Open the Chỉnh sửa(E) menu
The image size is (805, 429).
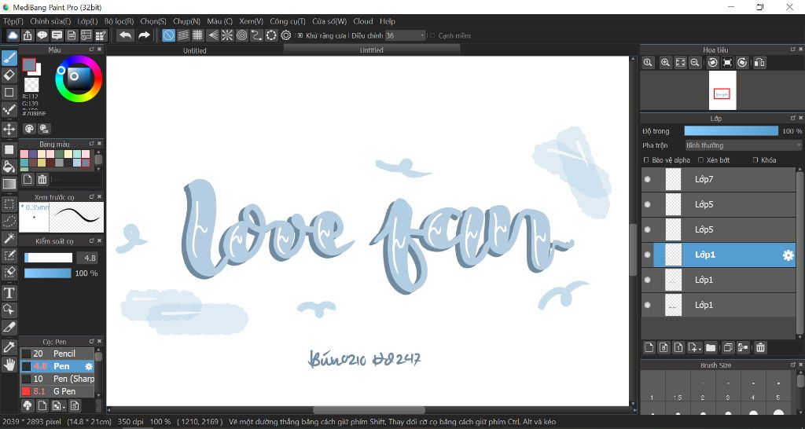pos(50,21)
